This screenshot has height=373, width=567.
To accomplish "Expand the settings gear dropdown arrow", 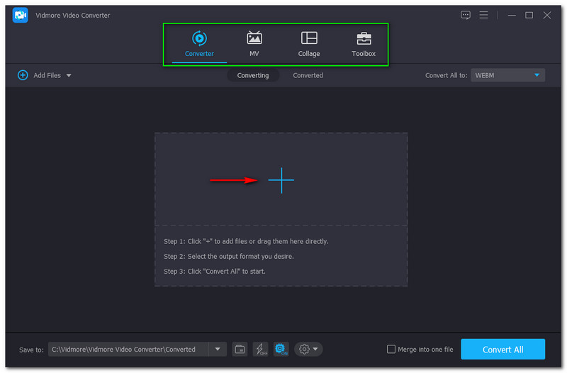I will (x=315, y=349).
